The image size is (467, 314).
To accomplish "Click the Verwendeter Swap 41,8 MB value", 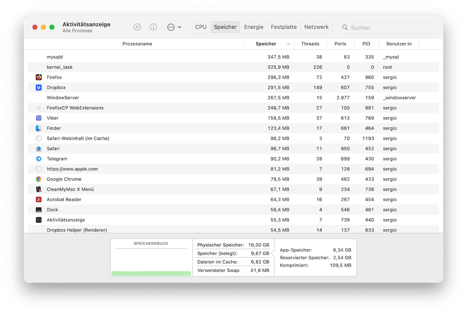I will click(260, 270).
